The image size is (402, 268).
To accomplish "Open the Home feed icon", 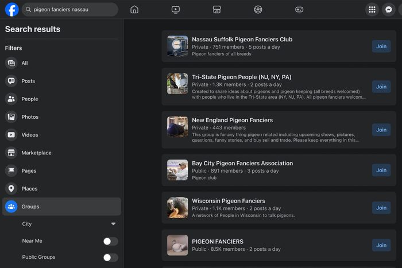I will click(x=134, y=9).
